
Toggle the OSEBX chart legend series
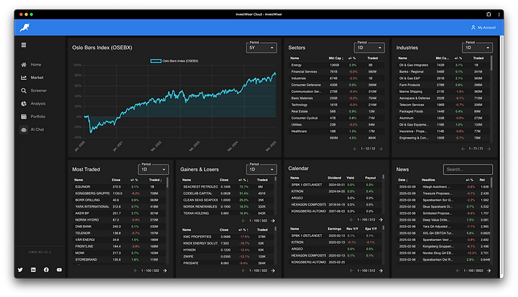(x=174, y=61)
